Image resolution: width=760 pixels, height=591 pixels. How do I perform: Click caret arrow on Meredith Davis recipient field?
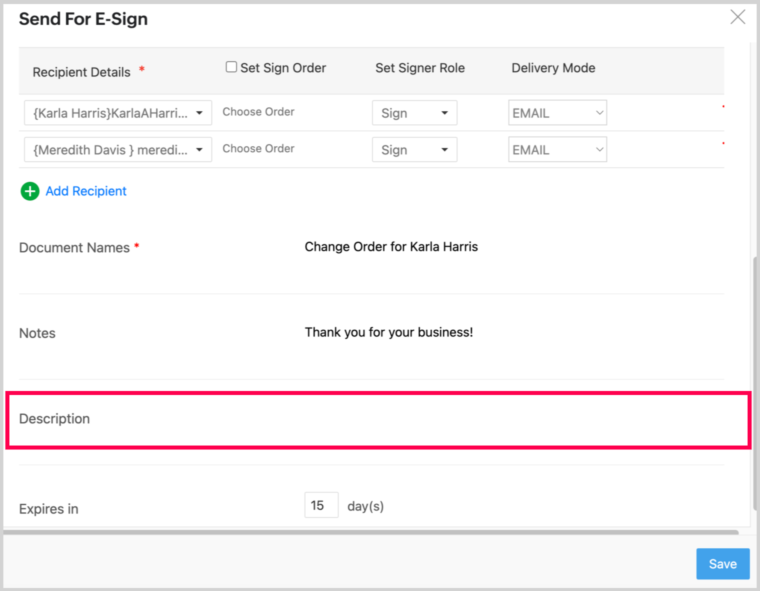click(199, 150)
